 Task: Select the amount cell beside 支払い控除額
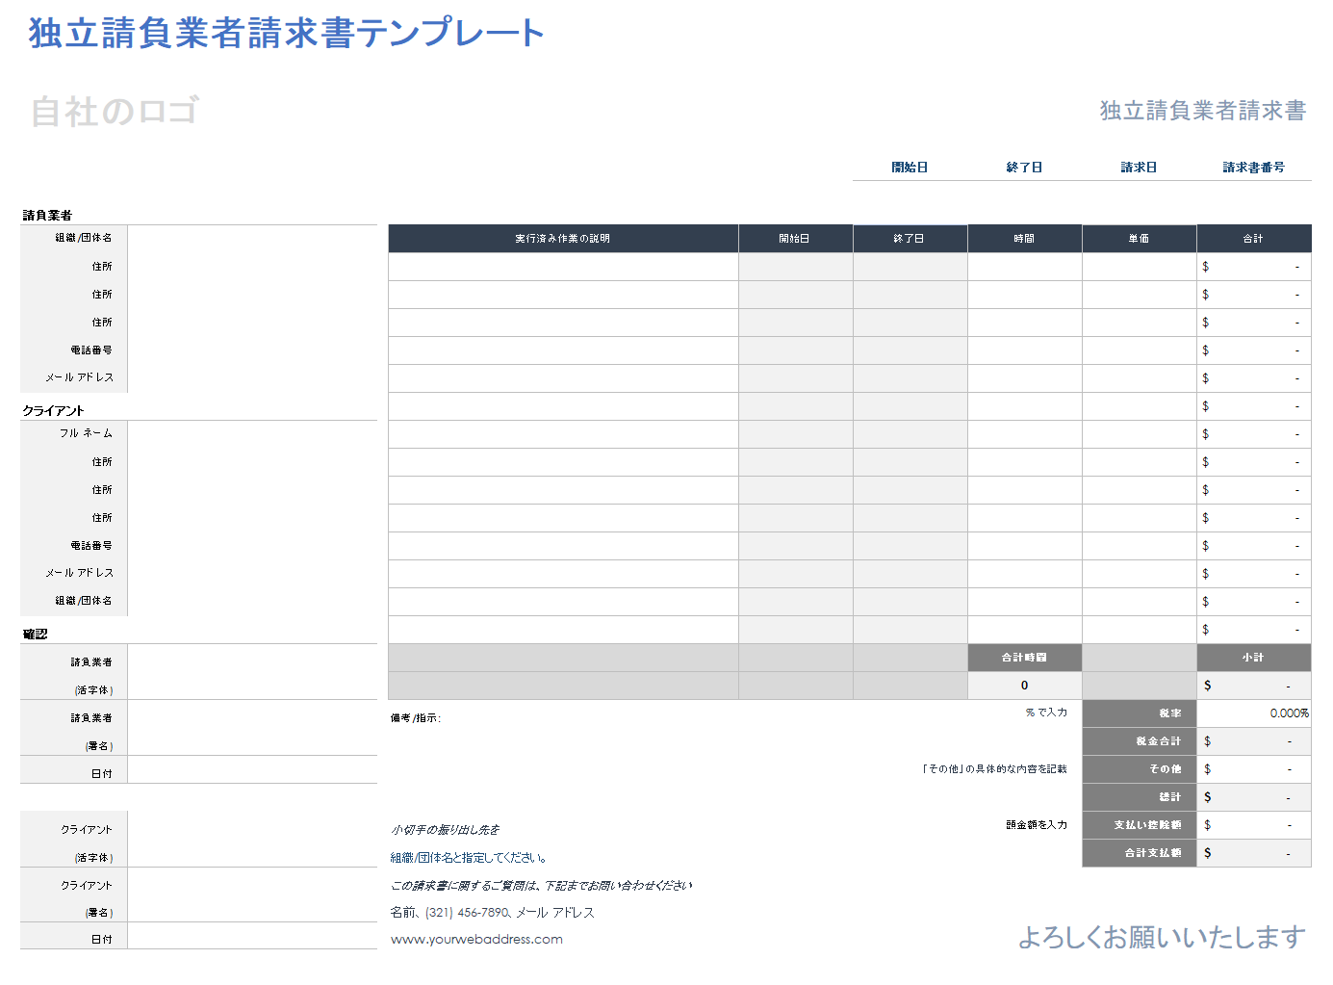pos(1253,825)
